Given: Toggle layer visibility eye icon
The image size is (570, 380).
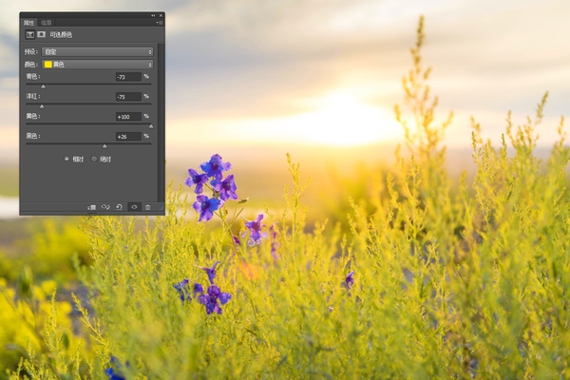Looking at the screenshot, I should [134, 207].
